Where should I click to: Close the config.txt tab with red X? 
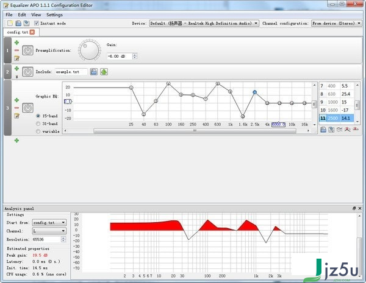tap(32, 32)
